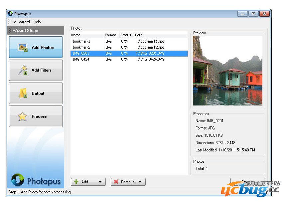This screenshot has width=282, height=204.
Task: Click the green plus Add icon
Action: [76, 182]
